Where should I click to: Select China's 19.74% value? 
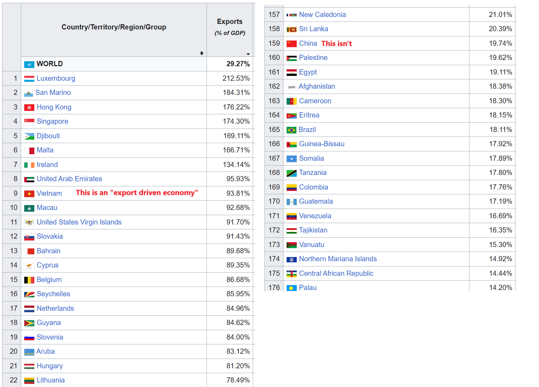point(500,43)
